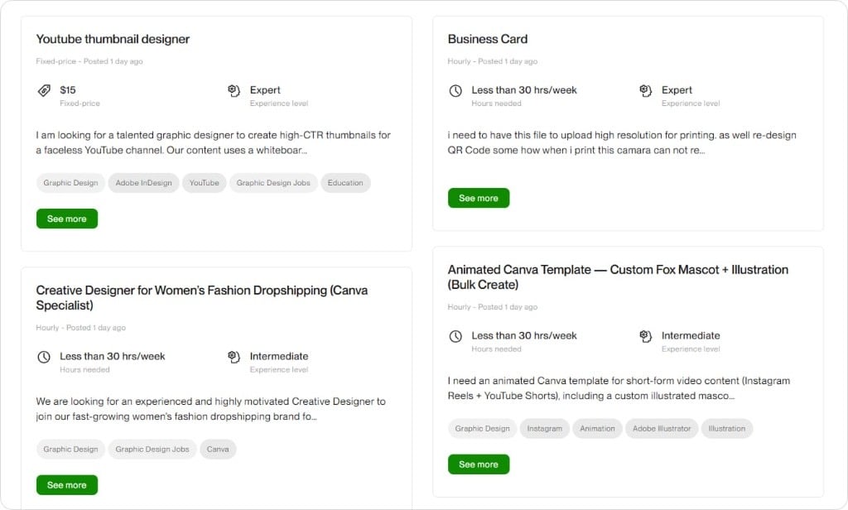
Task: Click clock icon in Creative Designer listing
Action: point(44,357)
